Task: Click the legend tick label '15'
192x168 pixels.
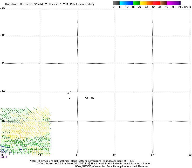Action: tap(133, 7)
